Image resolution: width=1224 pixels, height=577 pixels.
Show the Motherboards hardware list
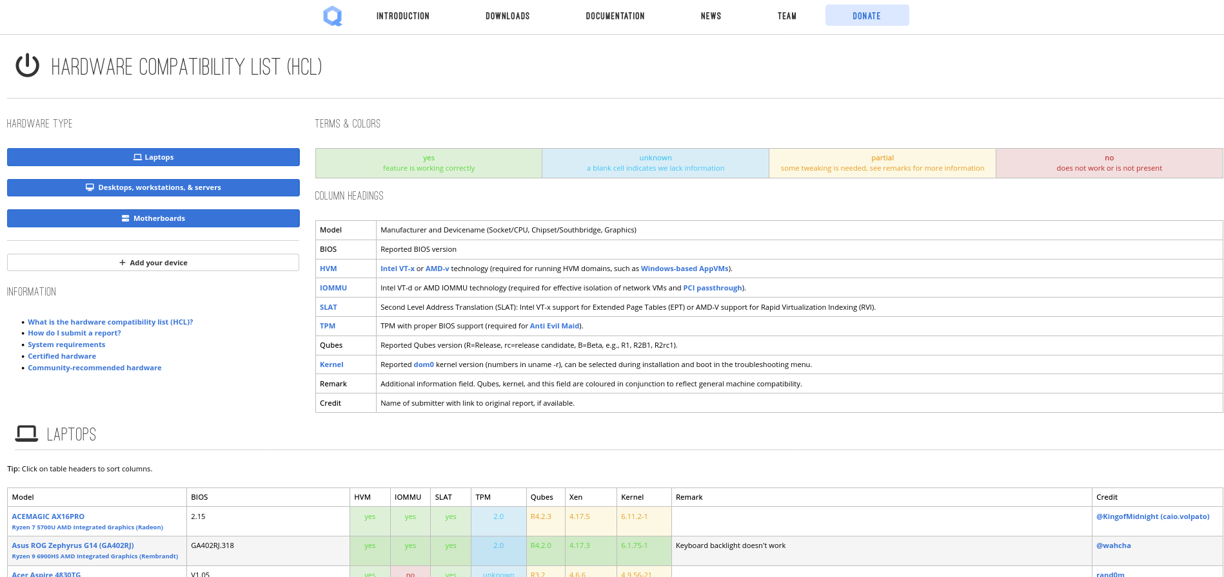[153, 218]
